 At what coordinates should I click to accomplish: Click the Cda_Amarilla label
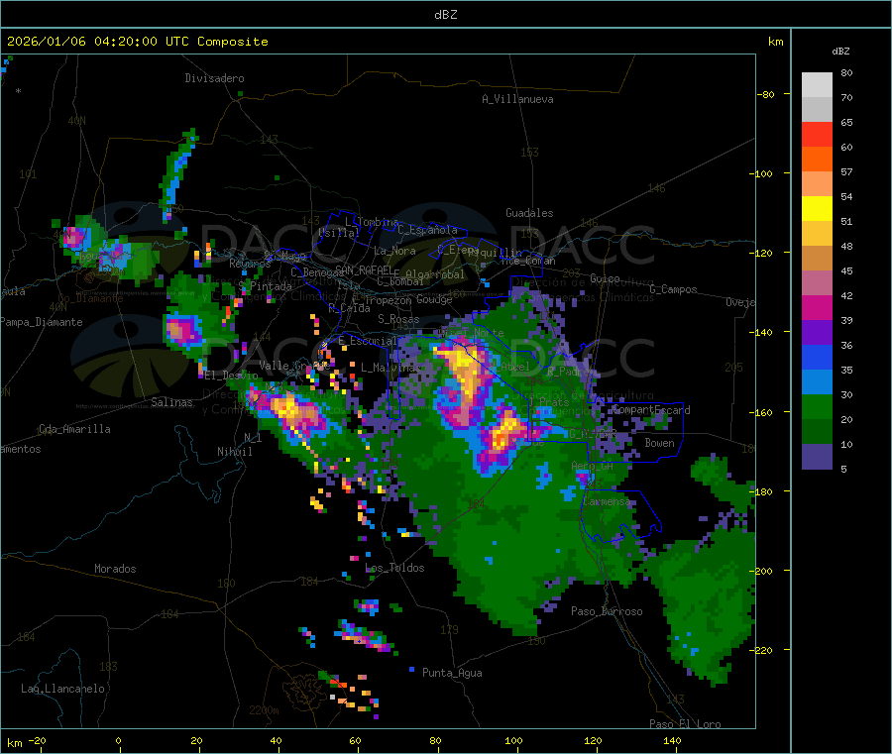tap(74, 429)
